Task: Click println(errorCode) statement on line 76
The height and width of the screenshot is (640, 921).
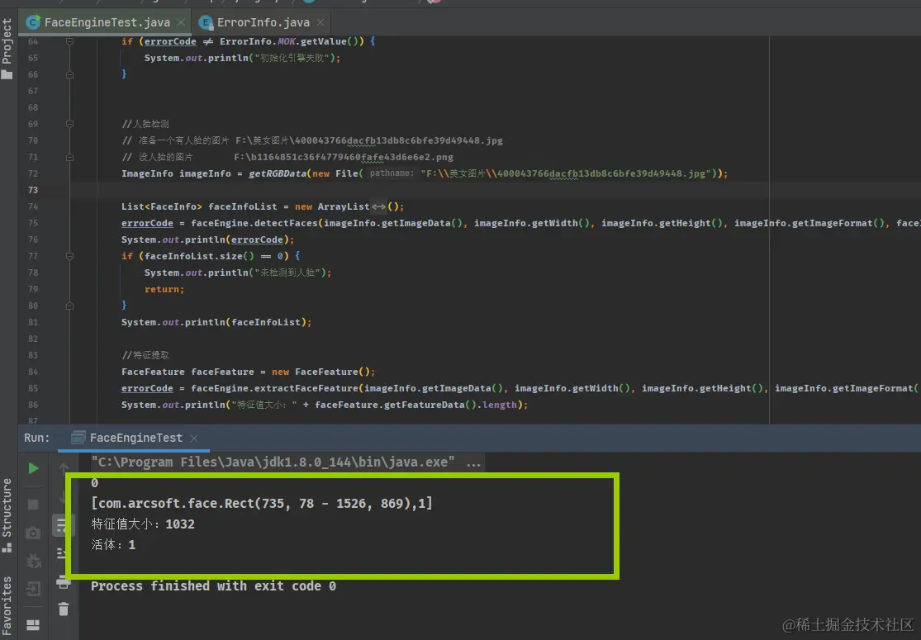Action: (207, 239)
